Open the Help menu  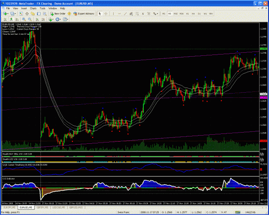[x=62, y=8]
